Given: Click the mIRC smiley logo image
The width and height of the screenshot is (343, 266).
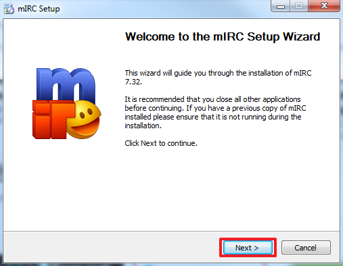Looking at the screenshot, I should coord(67,103).
